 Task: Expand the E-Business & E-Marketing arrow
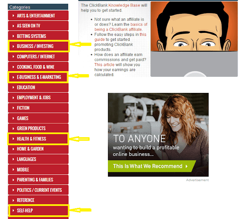coord(13,77)
